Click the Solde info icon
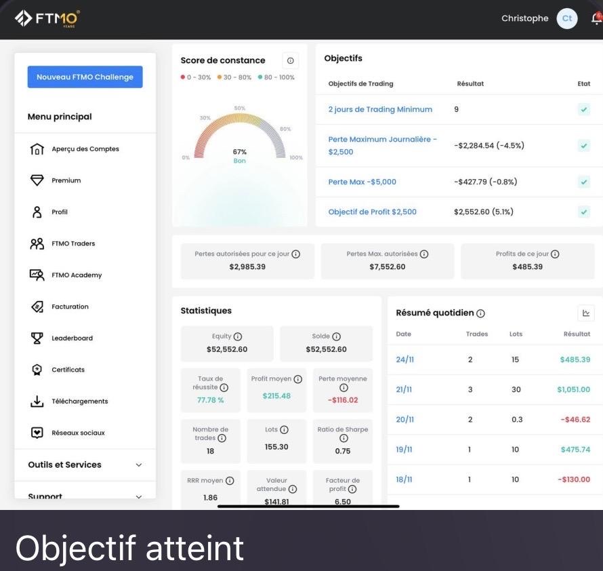 (x=337, y=336)
